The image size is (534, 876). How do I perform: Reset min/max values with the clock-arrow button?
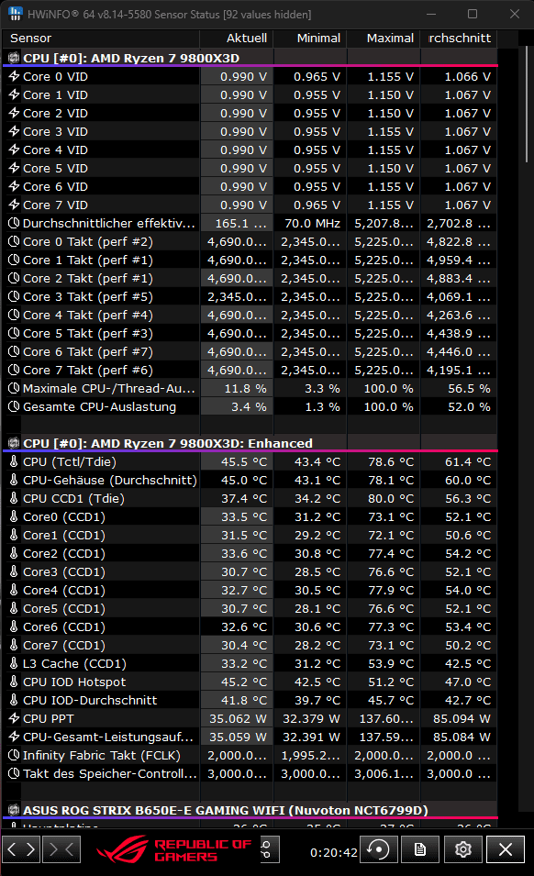pyautogui.click(x=379, y=849)
